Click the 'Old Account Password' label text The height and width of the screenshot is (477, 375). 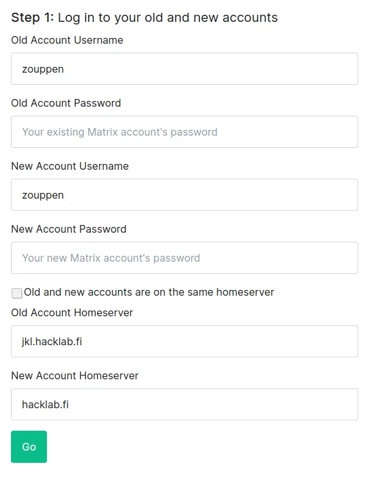coord(66,103)
